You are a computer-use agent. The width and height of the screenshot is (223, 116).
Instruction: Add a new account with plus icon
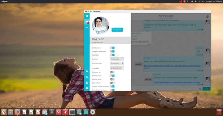87,28
